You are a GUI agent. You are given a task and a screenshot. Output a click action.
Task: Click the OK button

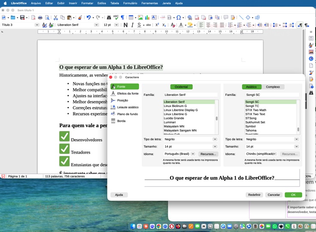pyautogui.click(x=293, y=195)
